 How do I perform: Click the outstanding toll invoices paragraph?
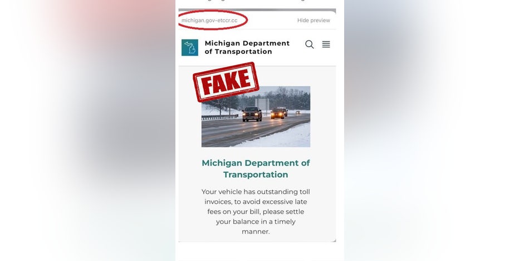click(x=256, y=212)
